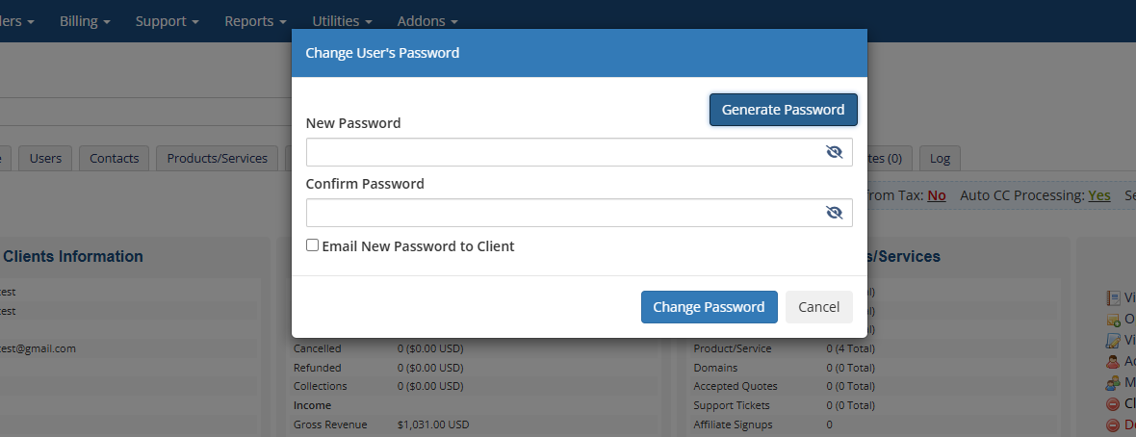This screenshot has height=437, width=1136.
Task: Open the Log tab
Action: [940, 158]
